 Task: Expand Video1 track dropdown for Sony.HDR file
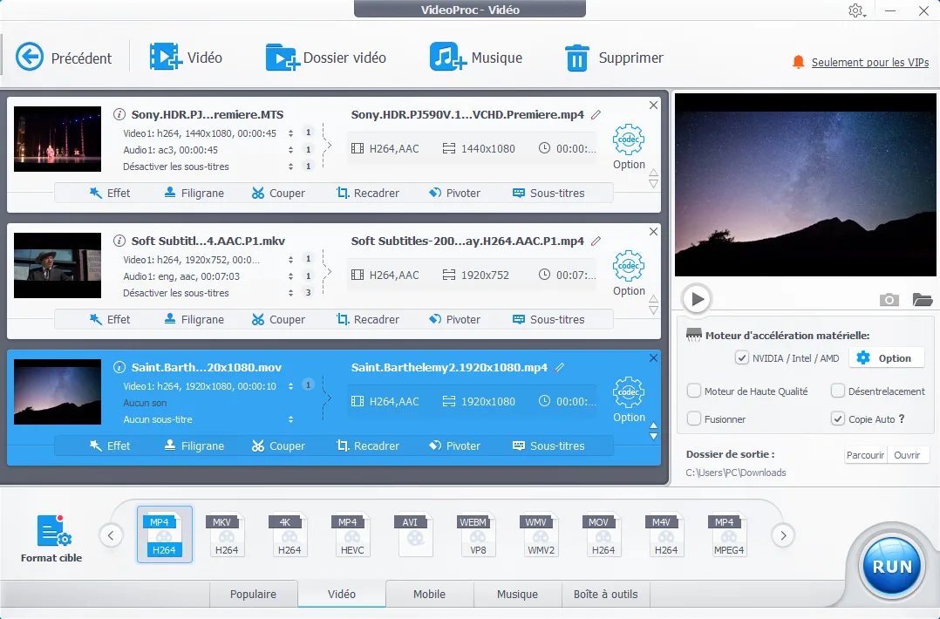pyautogui.click(x=290, y=133)
